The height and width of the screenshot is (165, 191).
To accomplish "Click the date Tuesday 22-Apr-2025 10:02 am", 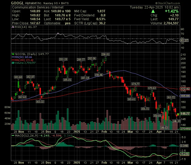I will (x=154, y=7).
